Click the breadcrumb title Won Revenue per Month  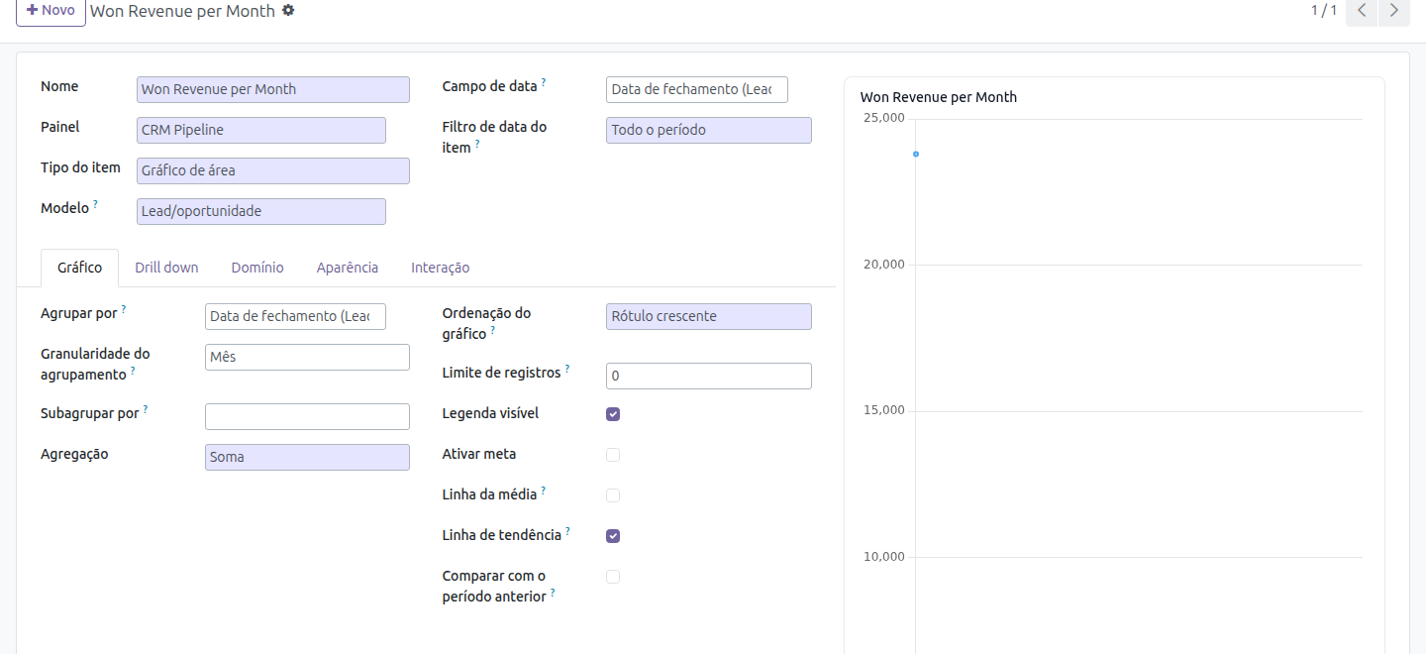(182, 11)
